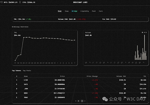This screenshot has width=150, height=105.
Task: Switch Volume chart to Monthly view
Action: 146,32
